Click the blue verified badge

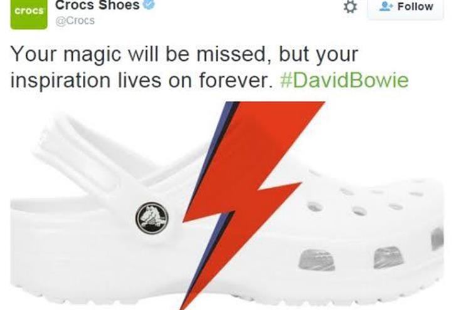click(149, 5)
